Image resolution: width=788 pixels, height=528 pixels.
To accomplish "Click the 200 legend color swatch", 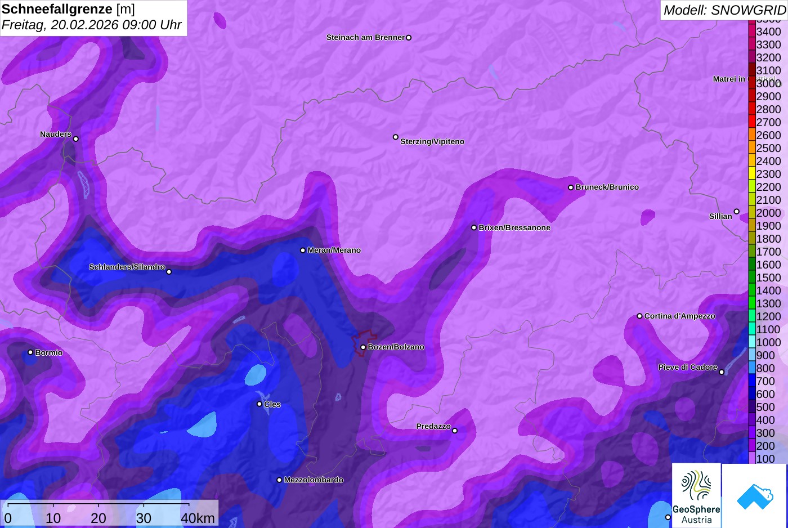I will click(x=752, y=446).
